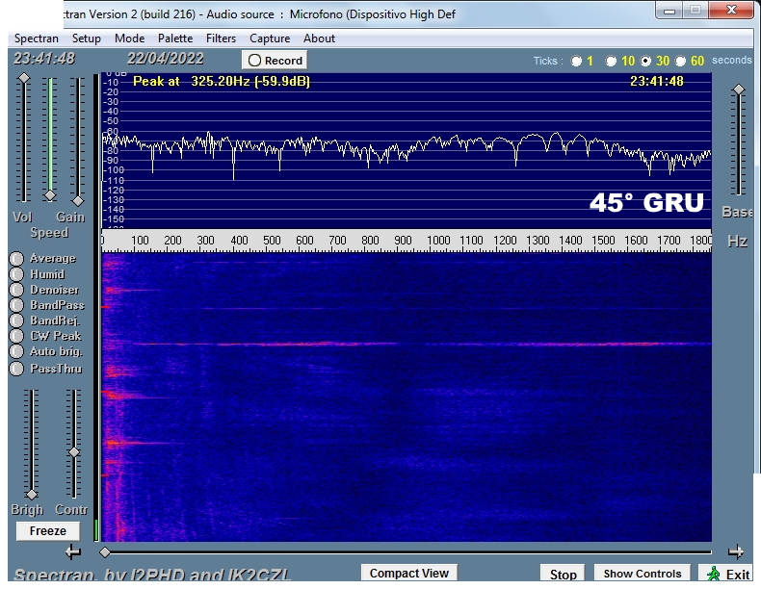
Task: Click the 23:41:48 clock at window top-left
Action: pos(44,59)
